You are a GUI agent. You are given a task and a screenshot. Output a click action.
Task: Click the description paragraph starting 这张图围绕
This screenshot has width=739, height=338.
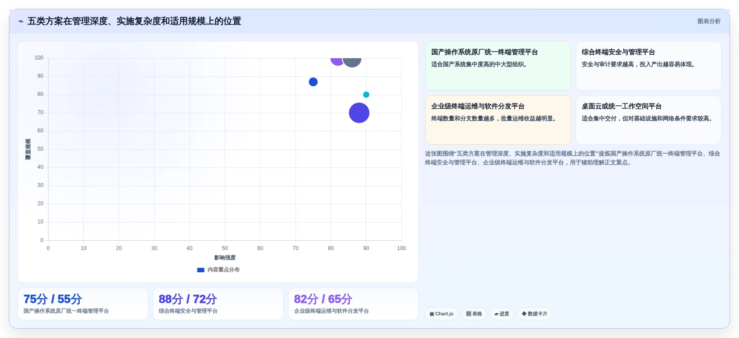573,158
